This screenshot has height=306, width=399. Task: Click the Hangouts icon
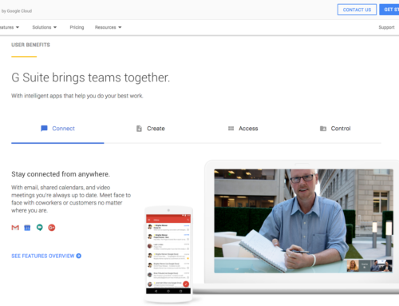40,228
